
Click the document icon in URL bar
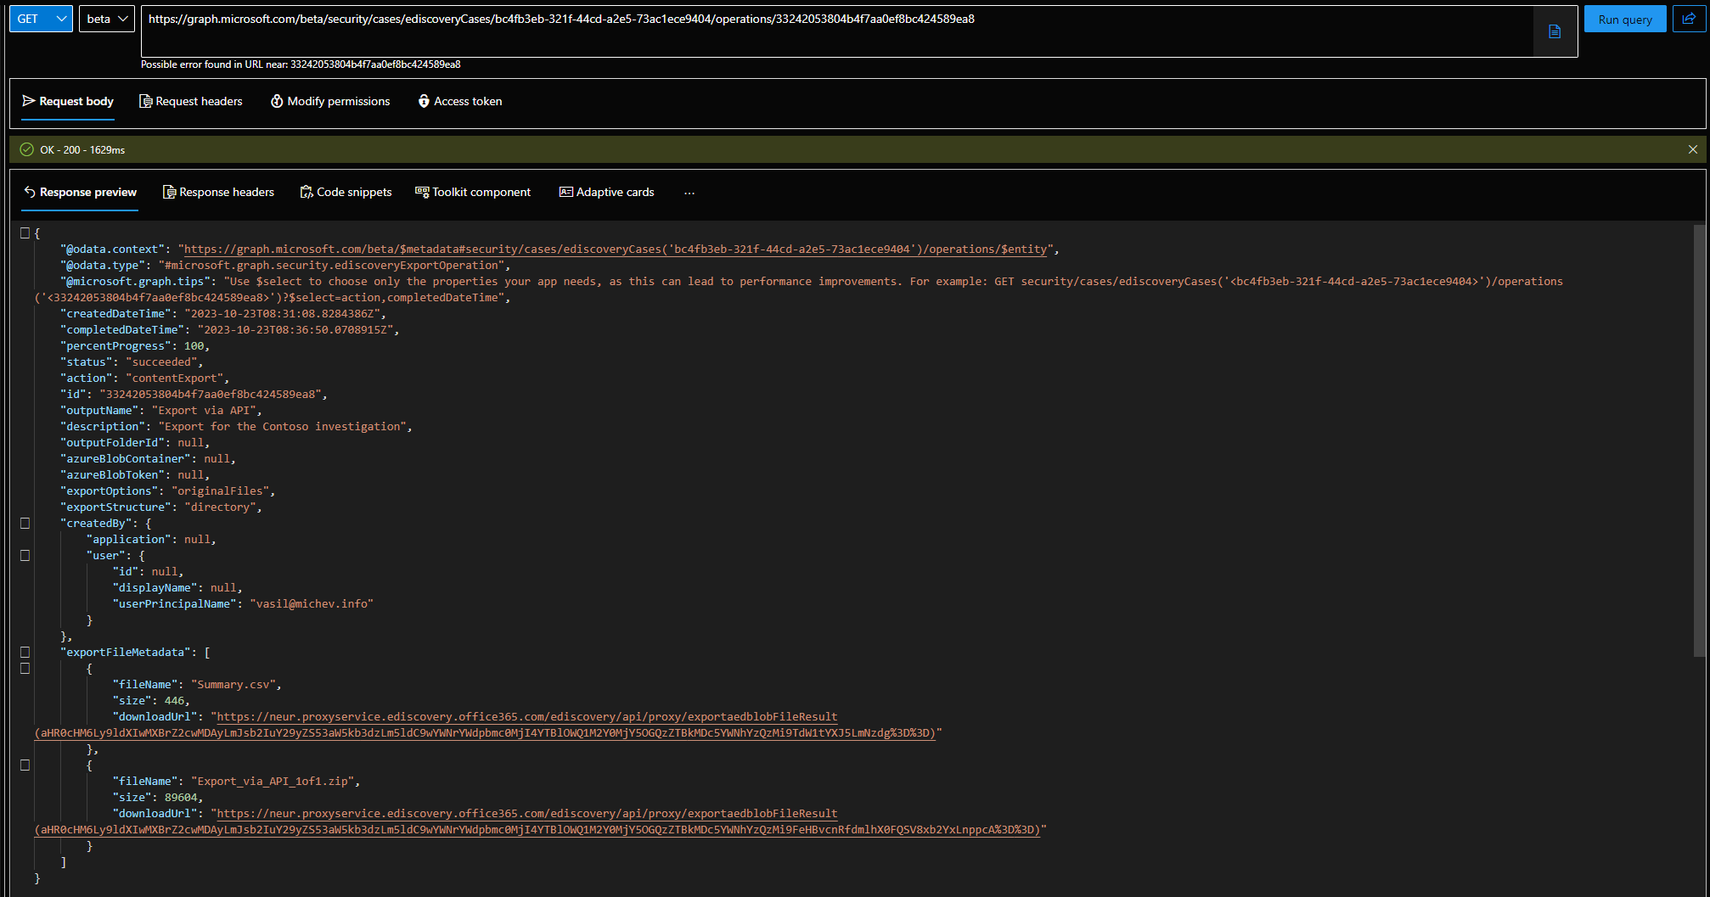point(1555,31)
